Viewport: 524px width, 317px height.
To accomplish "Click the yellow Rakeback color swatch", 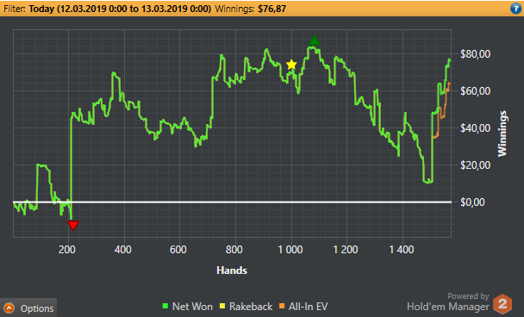I will click(x=222, y=306).
